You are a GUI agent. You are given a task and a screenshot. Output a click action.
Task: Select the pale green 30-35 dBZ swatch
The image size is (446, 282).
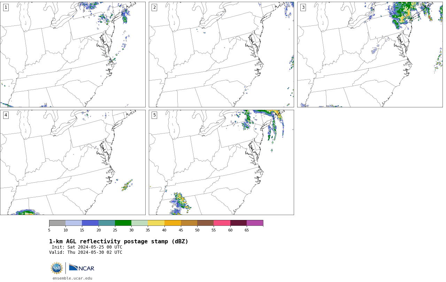[x=140, y=223]
